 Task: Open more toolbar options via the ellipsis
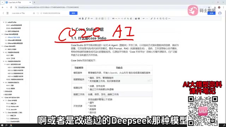click(169, 19)
